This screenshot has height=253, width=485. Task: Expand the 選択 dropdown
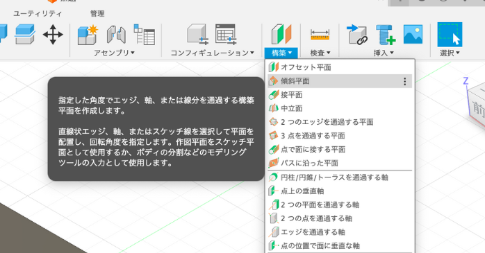coord(450,53)
